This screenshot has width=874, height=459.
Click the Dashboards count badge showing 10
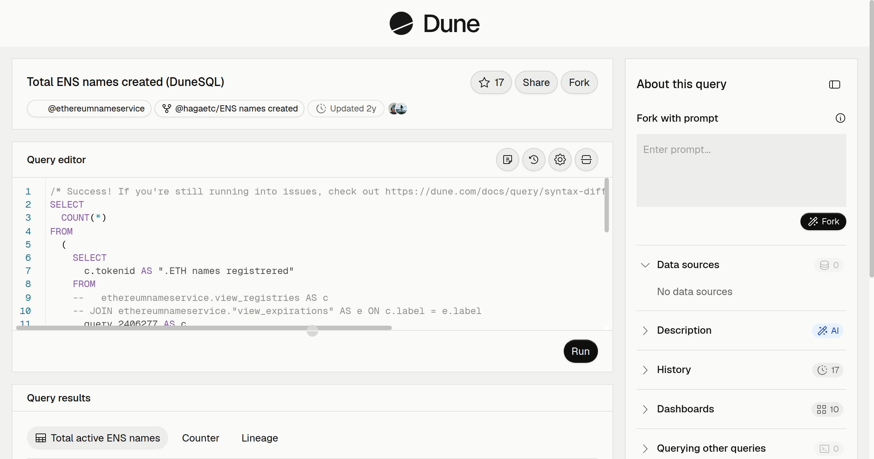pyautogui.click(x=827, y=409)
